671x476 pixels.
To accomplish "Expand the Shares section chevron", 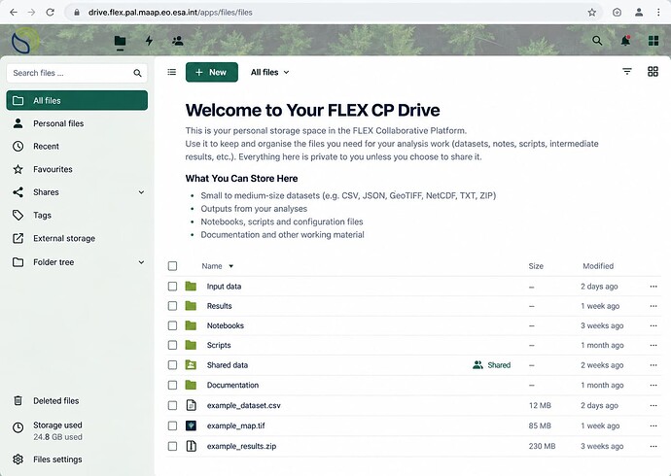I will (141, 192).
